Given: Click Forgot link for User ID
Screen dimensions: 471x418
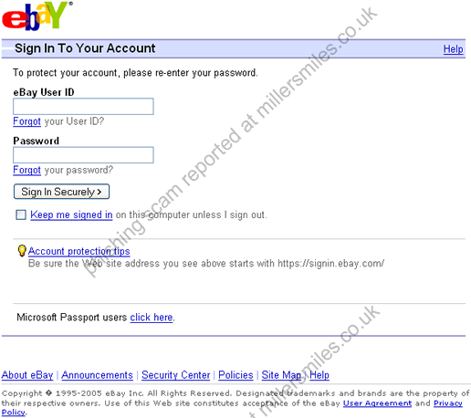Looking at the screenshot, I should (26, 121).
